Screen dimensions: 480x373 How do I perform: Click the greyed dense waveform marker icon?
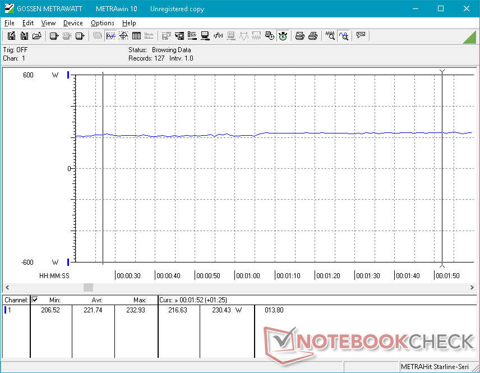coord(256,36)
